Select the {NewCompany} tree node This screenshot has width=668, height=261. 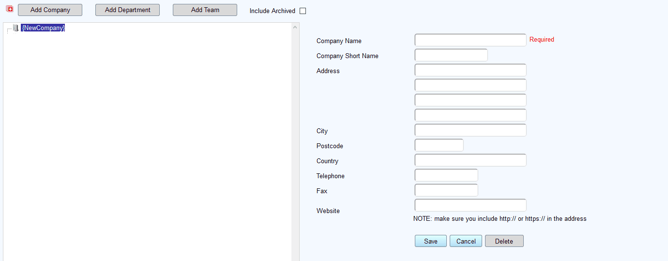(43, 28)
